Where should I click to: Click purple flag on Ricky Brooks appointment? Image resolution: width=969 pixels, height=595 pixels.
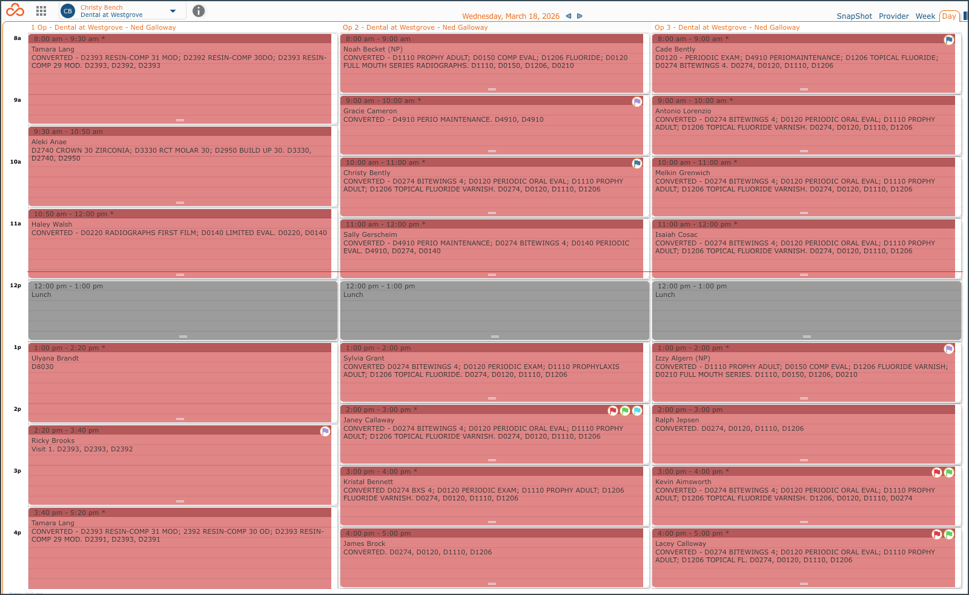point(325,431)
